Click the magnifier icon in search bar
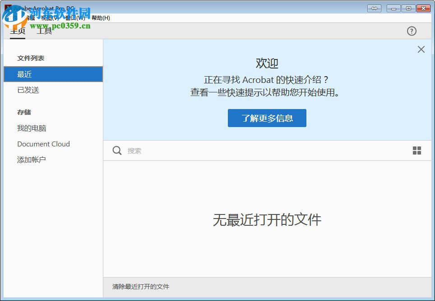The height and width of the screenshot is (301, 435). coord(117,150)
